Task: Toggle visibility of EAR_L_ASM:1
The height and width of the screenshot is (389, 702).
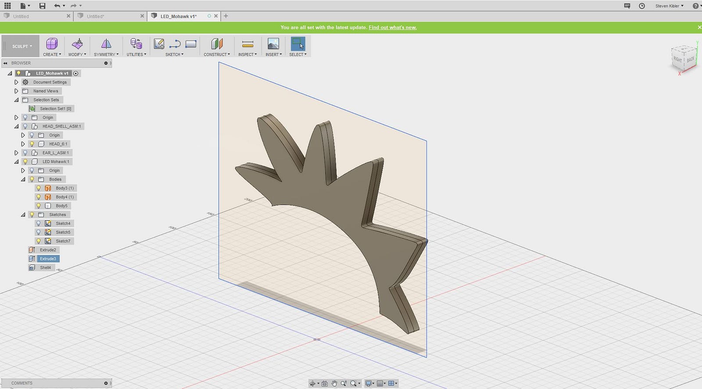Action: [25, 152]
